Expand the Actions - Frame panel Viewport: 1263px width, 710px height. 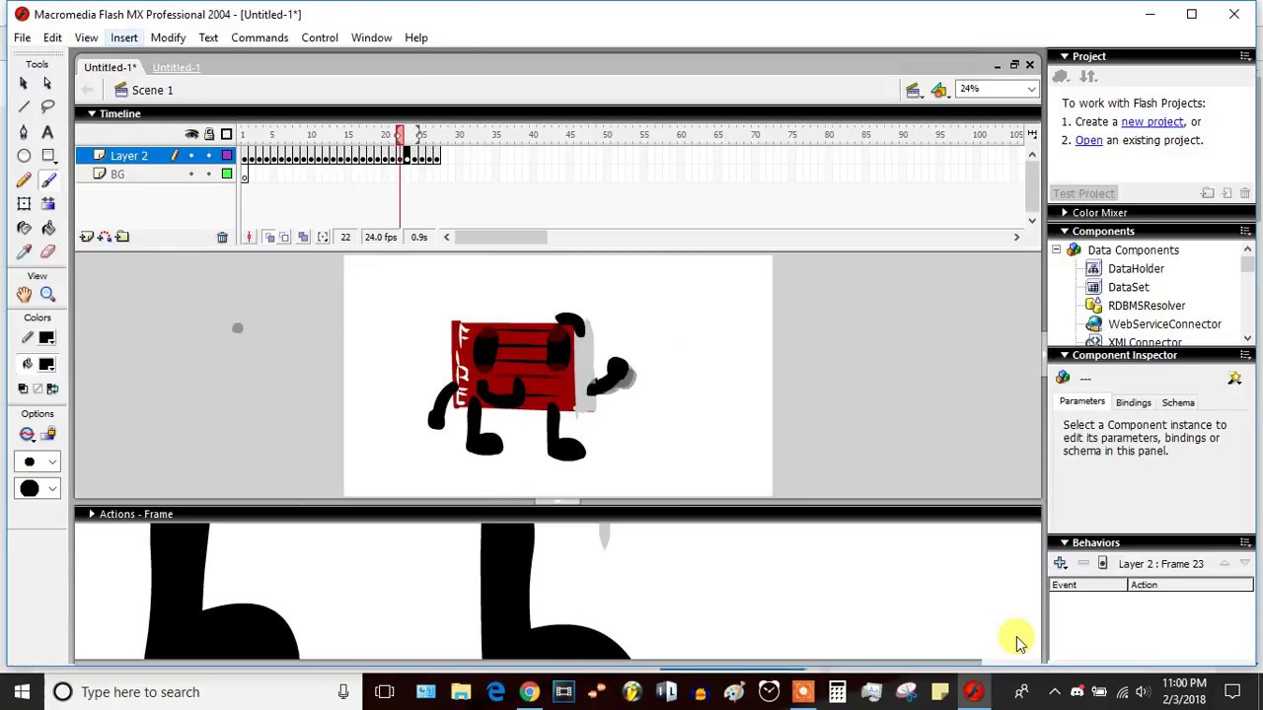(92, 514)
